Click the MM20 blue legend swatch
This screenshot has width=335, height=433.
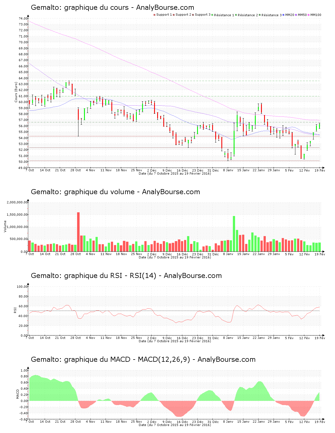coord(284,15)
